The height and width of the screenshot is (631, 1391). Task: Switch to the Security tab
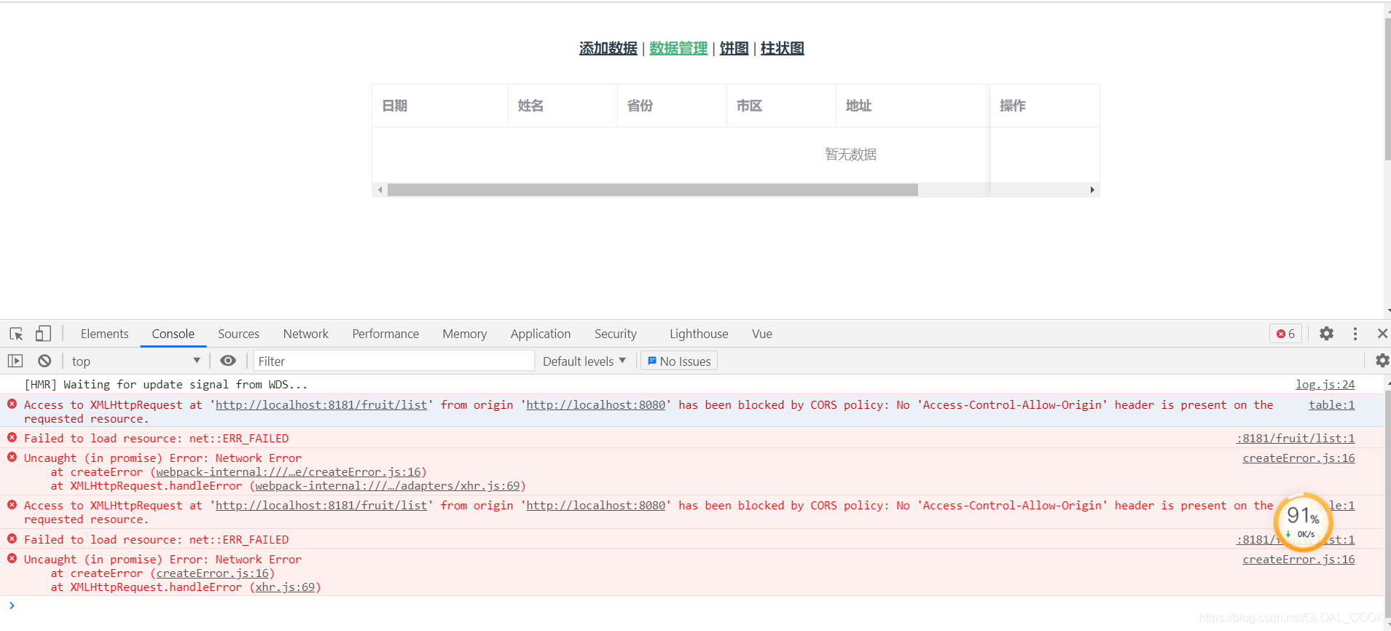coord(616,334)
